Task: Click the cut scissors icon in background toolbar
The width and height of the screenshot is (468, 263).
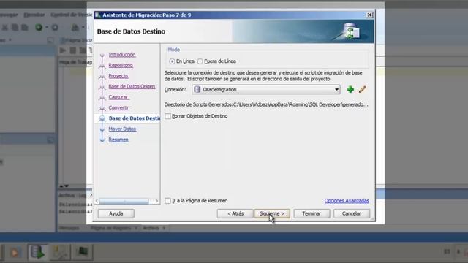Action: [5, 28]
